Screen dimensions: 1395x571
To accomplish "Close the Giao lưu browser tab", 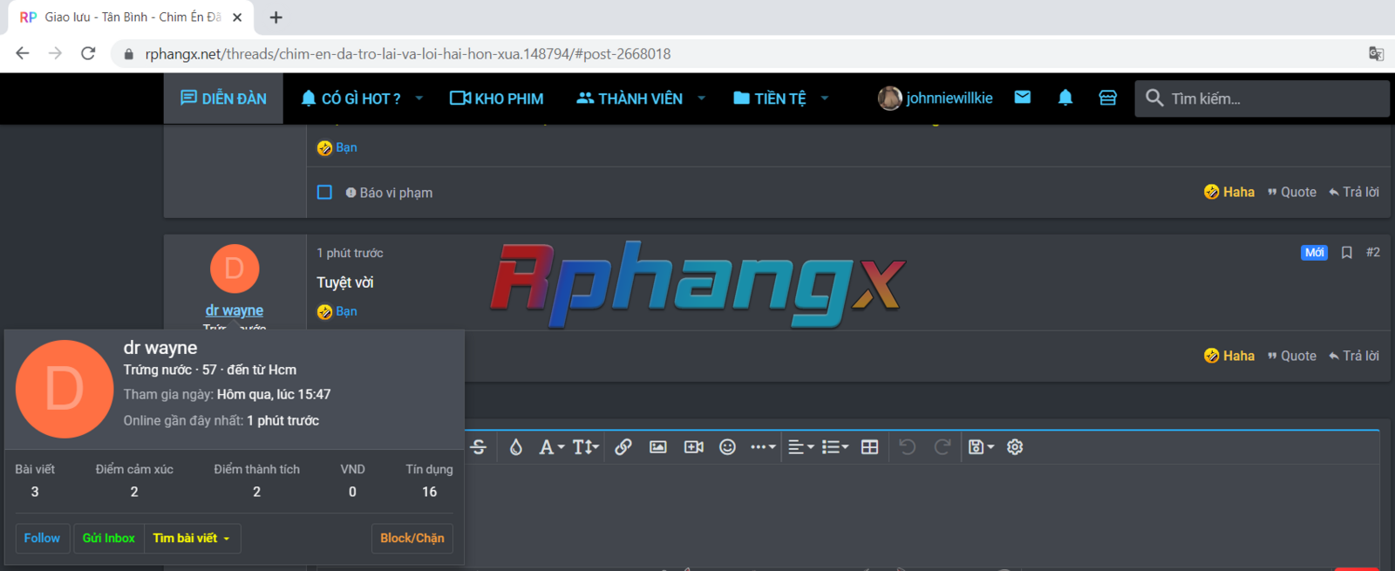I will point(237,17).
